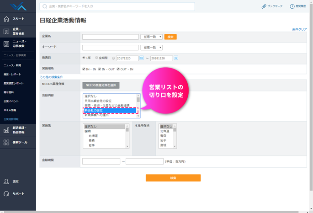Screen dimensions: 313x213
Task: Open the ブックマーク link text
Action: (x=275, y=6)
